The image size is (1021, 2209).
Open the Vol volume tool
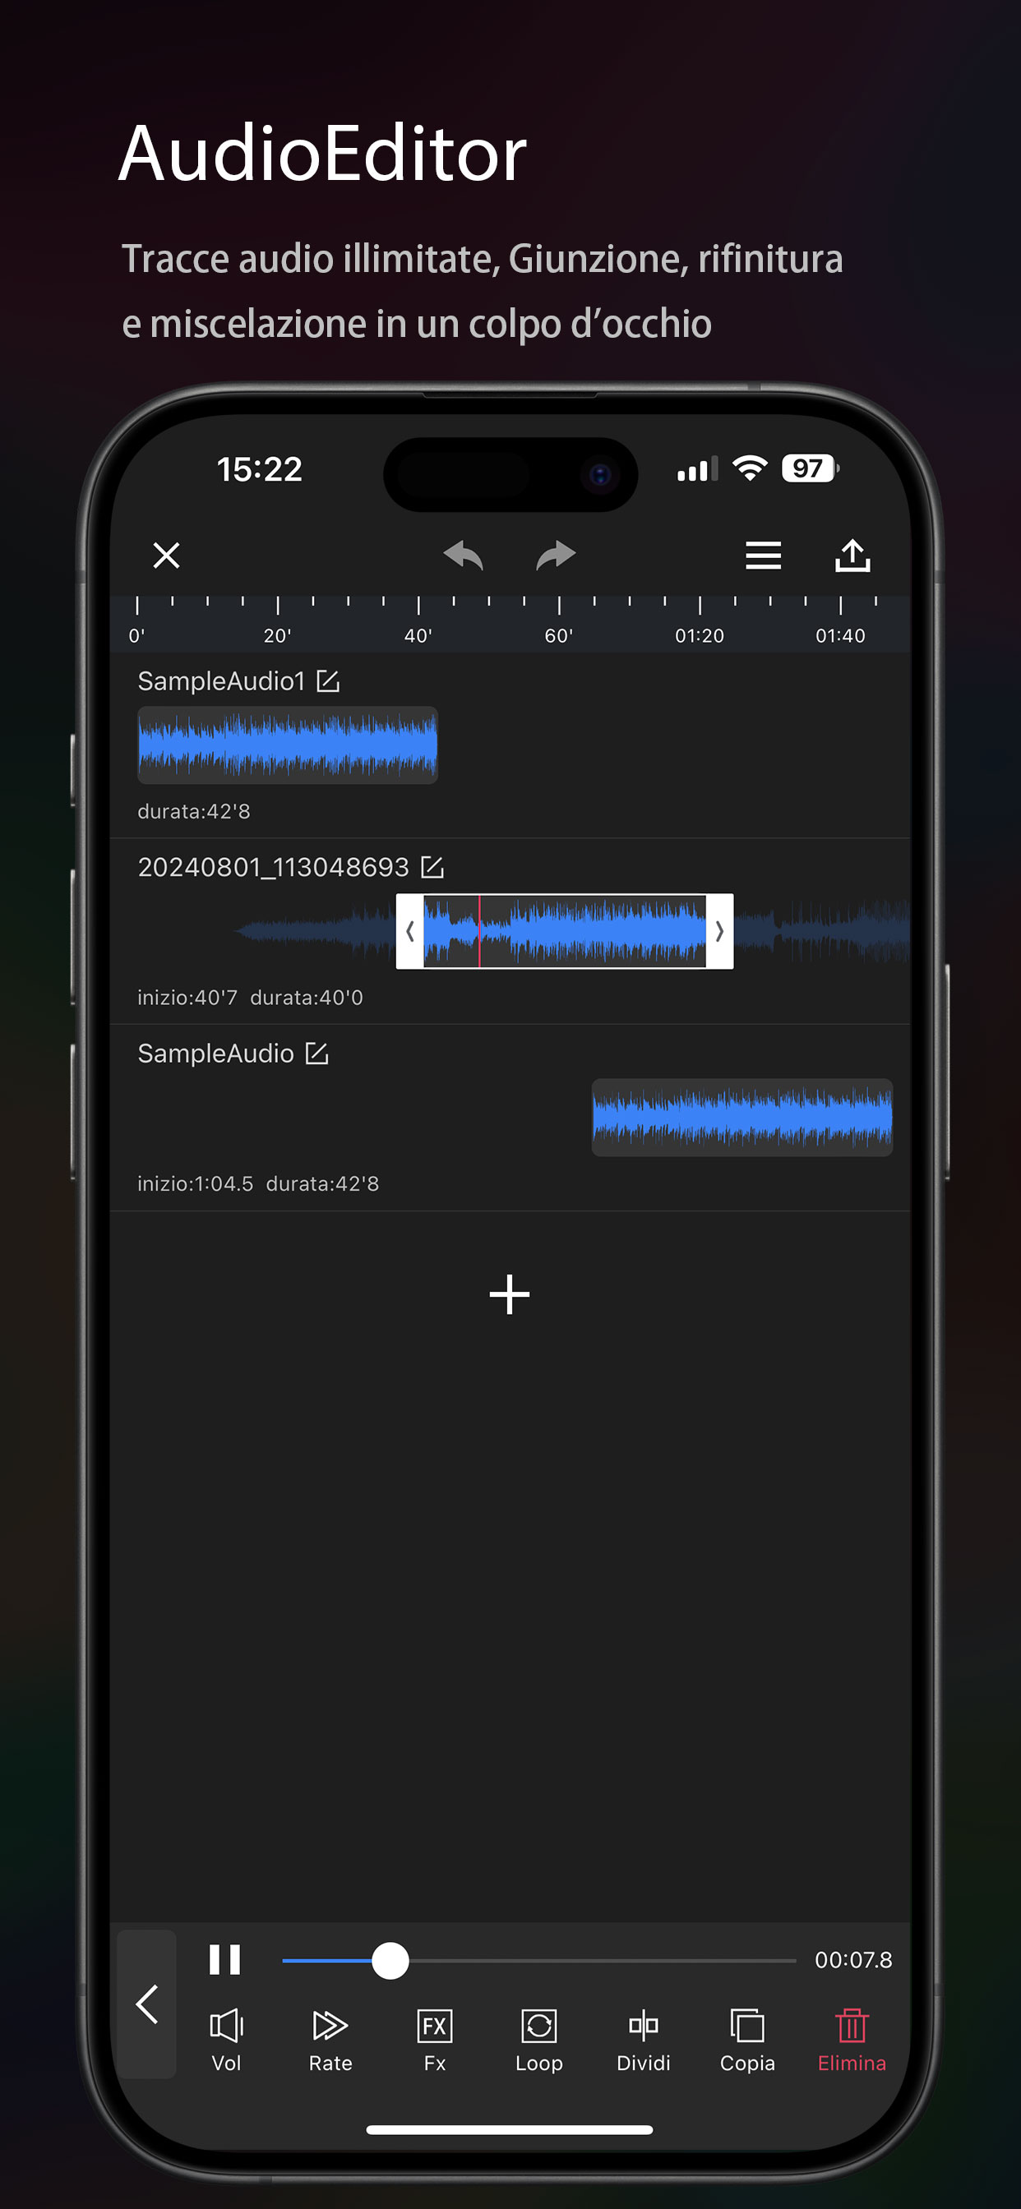pyautogui.click(x=227, y=2040)
